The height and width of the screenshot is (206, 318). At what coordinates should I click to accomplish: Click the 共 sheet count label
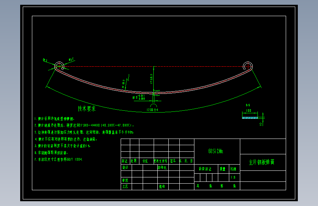198,186
